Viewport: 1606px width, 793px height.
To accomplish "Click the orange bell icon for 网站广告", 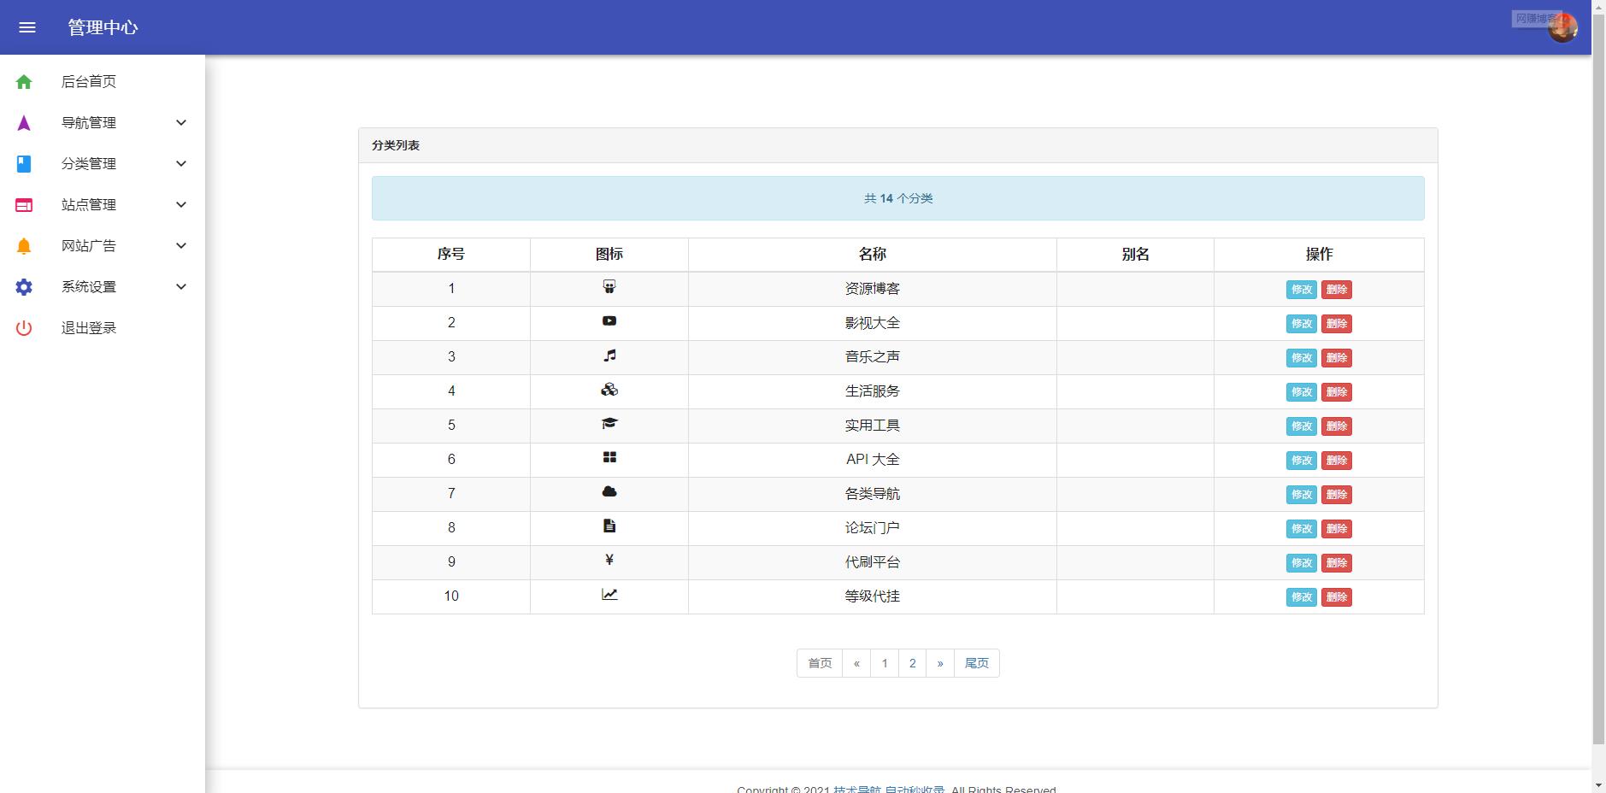I will (x=24, y=246).
